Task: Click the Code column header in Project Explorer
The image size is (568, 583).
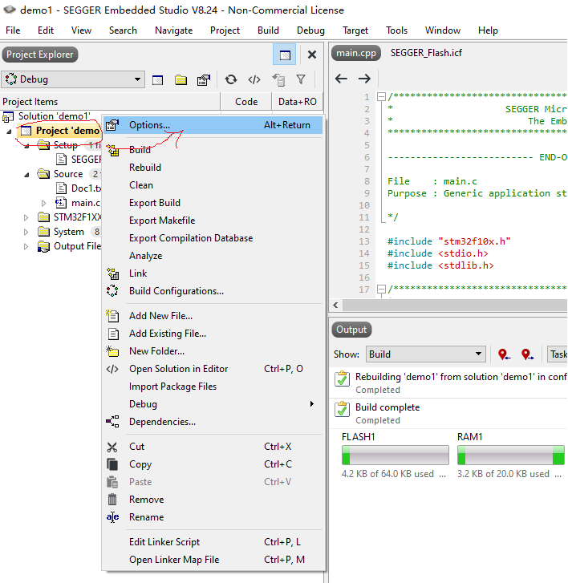Action: [246, 102]
